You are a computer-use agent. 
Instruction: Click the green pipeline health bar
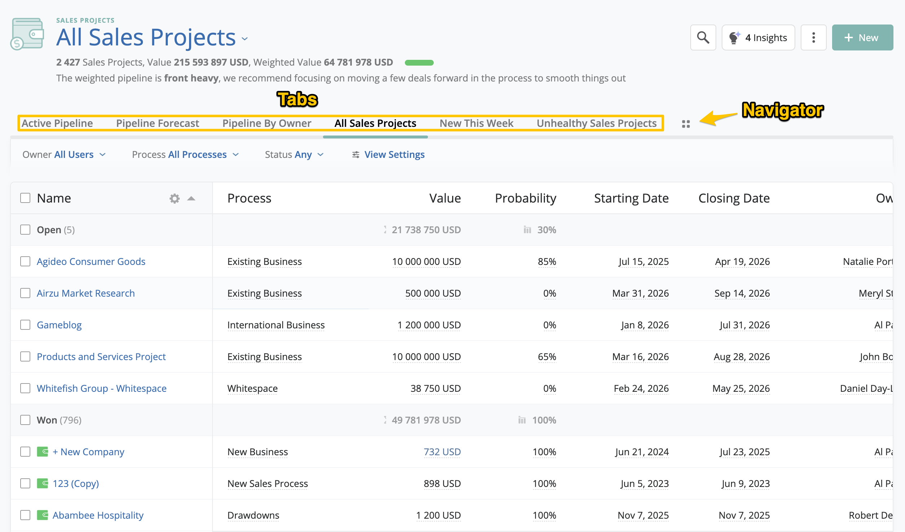pos(419,63)
